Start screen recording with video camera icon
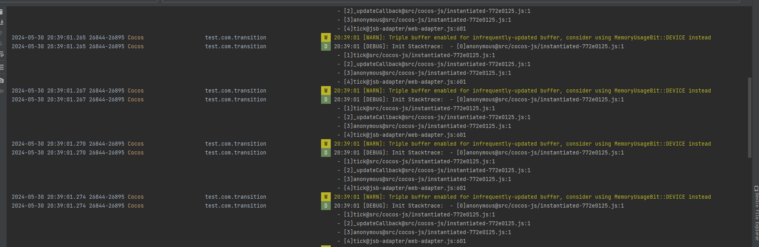Screen dimensions: 759x247 [x=2, y=91]
